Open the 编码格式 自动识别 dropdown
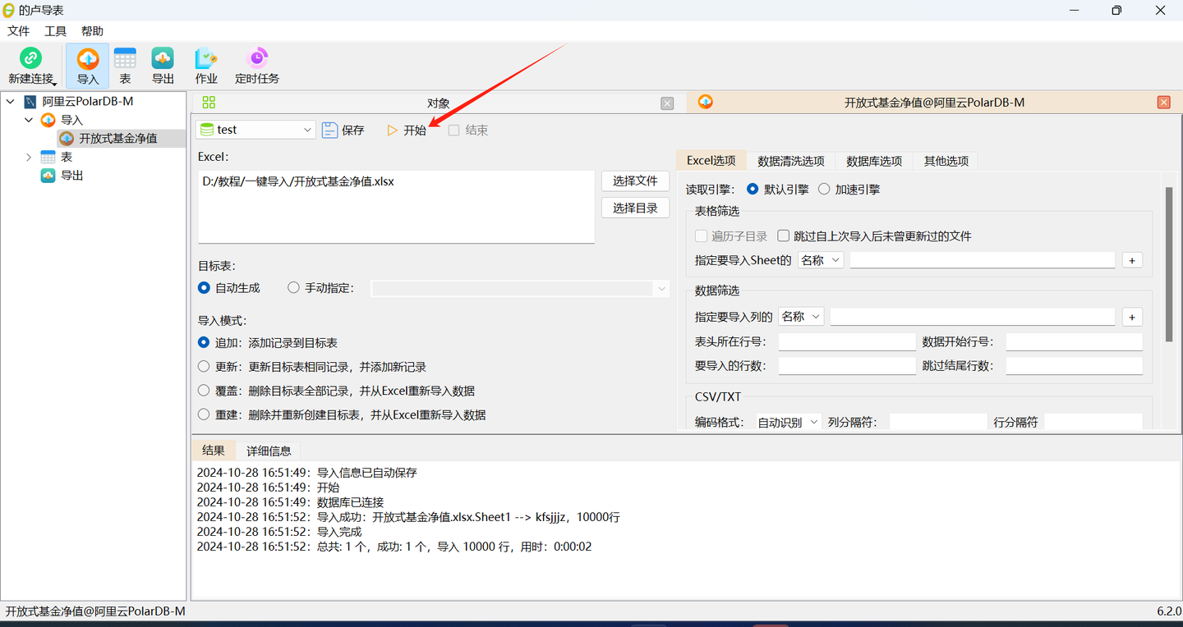 coord(788,422)
